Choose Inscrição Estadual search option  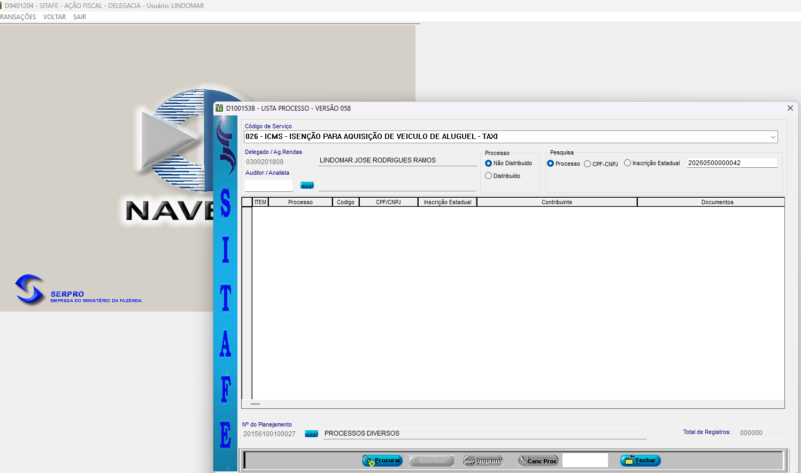[627, 164]
